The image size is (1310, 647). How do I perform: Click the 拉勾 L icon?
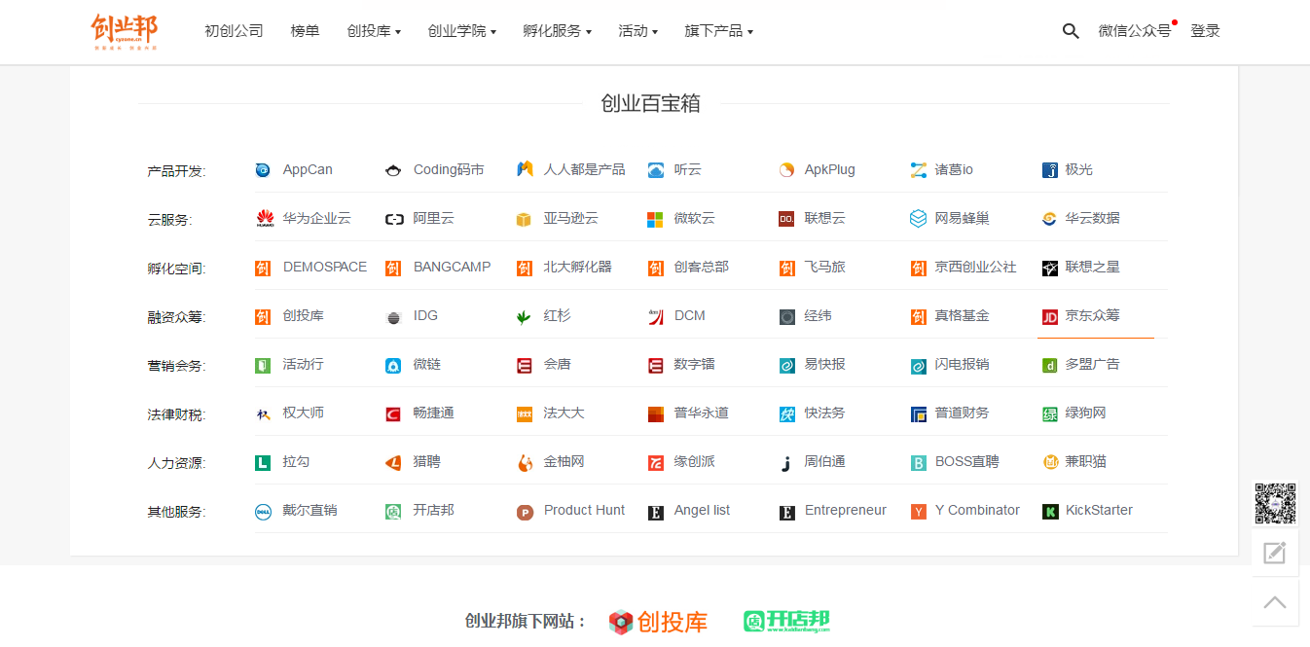(x=263, y=463)
